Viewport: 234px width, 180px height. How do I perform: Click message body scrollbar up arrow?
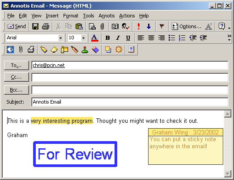(228, 114)
